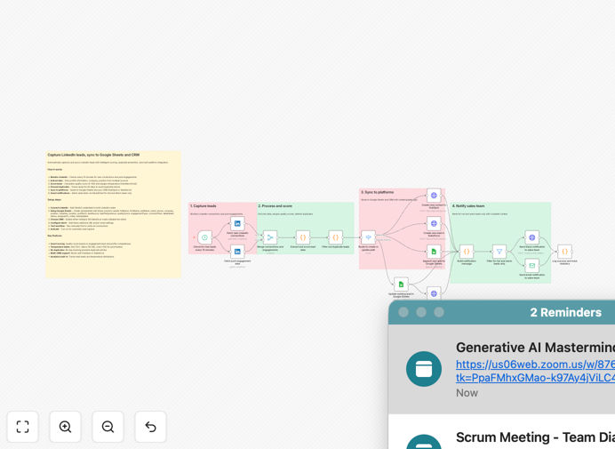
Task: Click the 3. Sync to platforms section heading
Action: point(378,192)
